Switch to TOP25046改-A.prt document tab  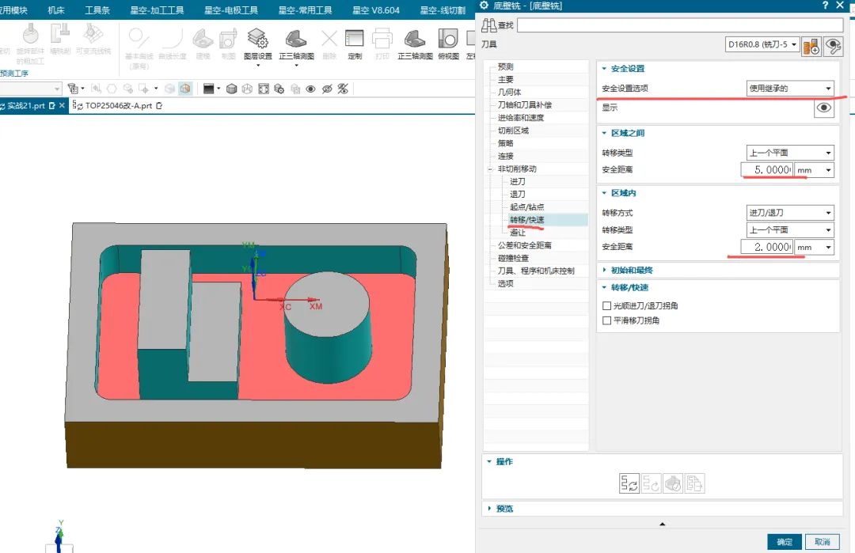coord(118,106)
